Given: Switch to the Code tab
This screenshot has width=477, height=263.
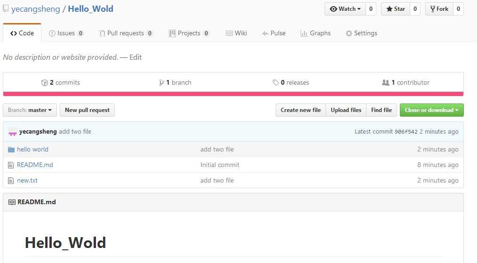Looking at the screenshot, I should 22,33.
